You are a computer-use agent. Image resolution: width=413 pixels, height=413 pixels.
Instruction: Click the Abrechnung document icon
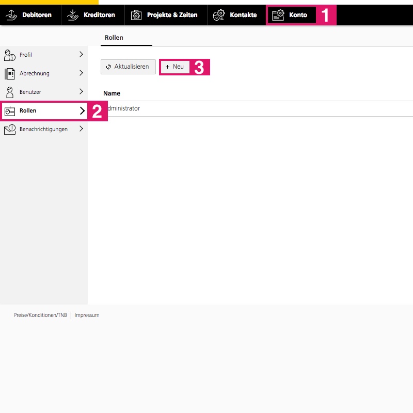pyautogui.click(x=10, y=73)
